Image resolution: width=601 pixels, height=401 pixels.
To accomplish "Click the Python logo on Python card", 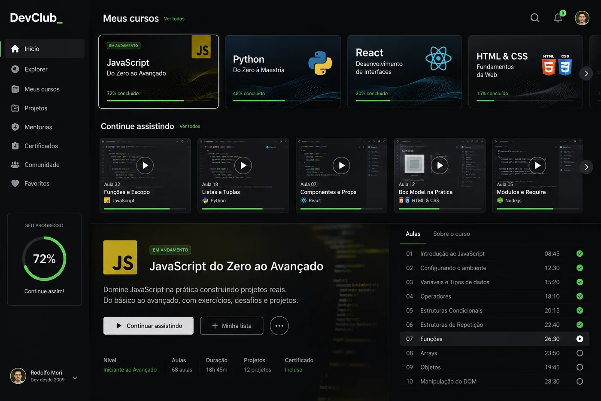I will (320, 63).
